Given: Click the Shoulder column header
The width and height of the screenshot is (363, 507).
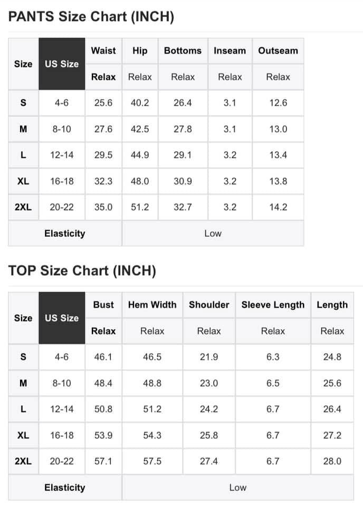Looking at the screenshot, I should (209, 305).
